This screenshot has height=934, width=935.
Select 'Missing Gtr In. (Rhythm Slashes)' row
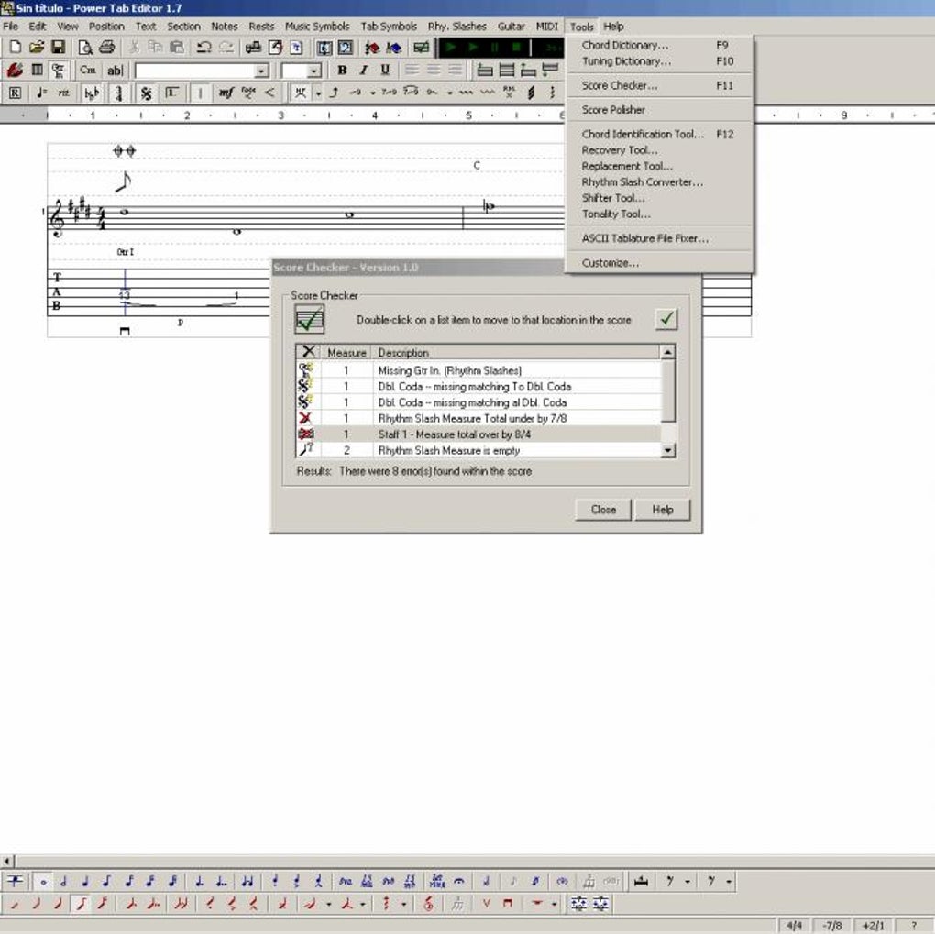click(478, 370)
